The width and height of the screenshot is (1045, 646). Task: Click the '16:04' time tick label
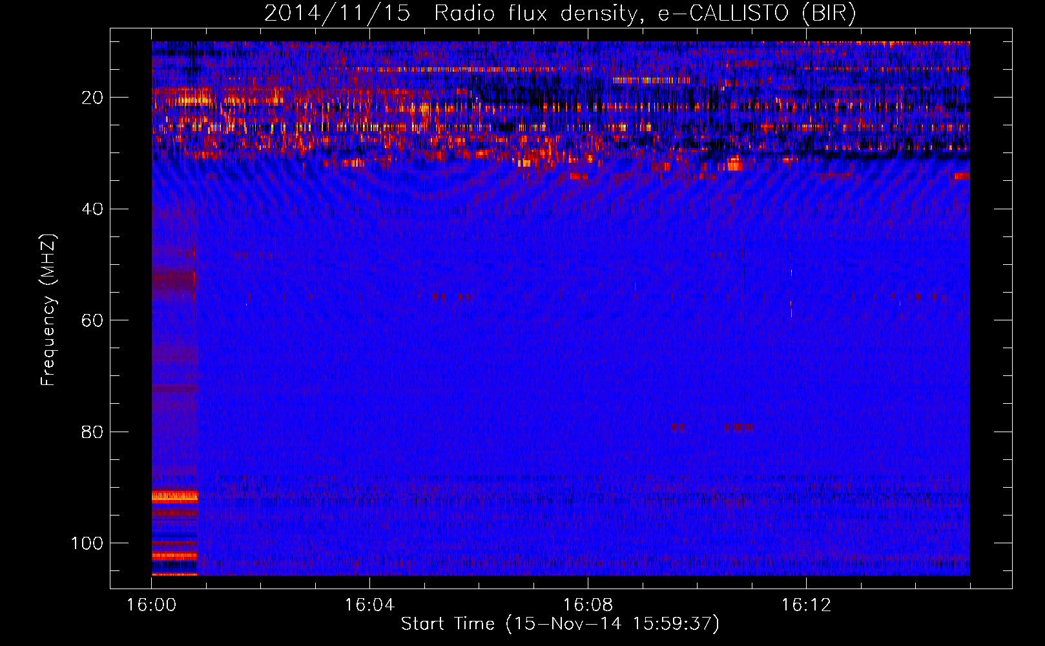pos(369,605)
